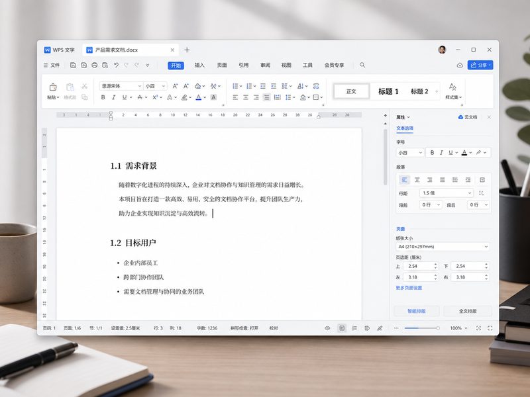
Task: Open the 云文档 cloud icon in the properties panel
Action: click(460, 117)
